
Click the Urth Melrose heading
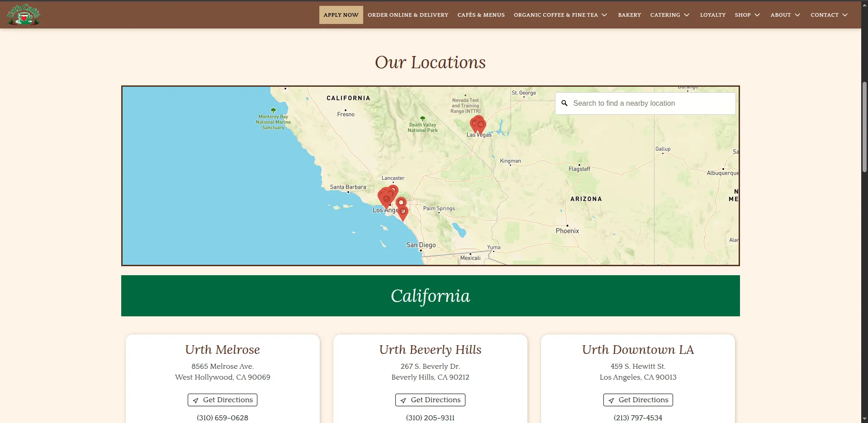[x=223, y=350]
